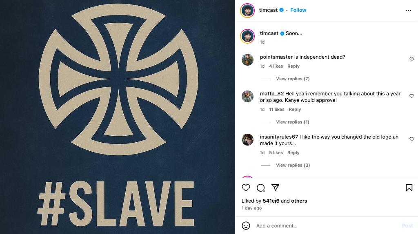Share the post via paper plane icon

(275, 188)
